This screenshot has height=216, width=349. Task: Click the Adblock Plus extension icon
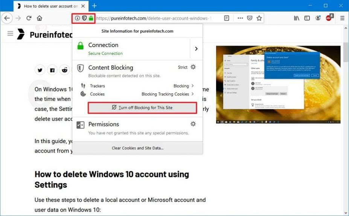pyautogui.click(x=329, y=18)
